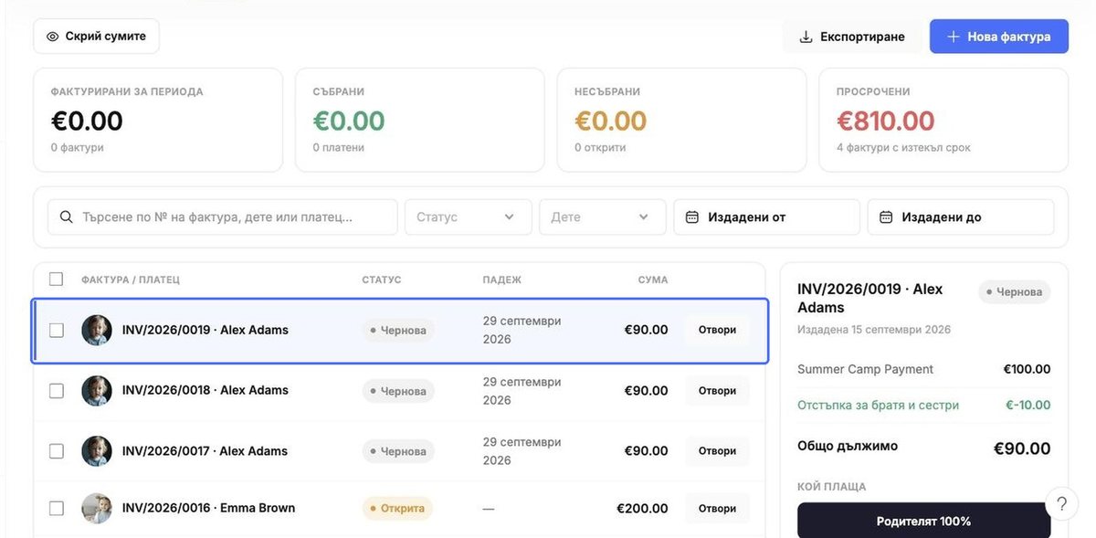The height and width of the screenshot is (538, 1096).
Task: Click Чернова badge in the detail panel
Action: (1014, 292)
